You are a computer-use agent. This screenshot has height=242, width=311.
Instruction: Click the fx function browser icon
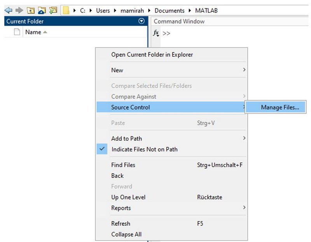point(156,33)
